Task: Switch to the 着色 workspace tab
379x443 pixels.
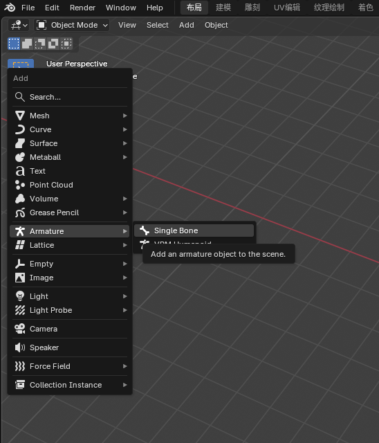Action: (x=365, y=8)
